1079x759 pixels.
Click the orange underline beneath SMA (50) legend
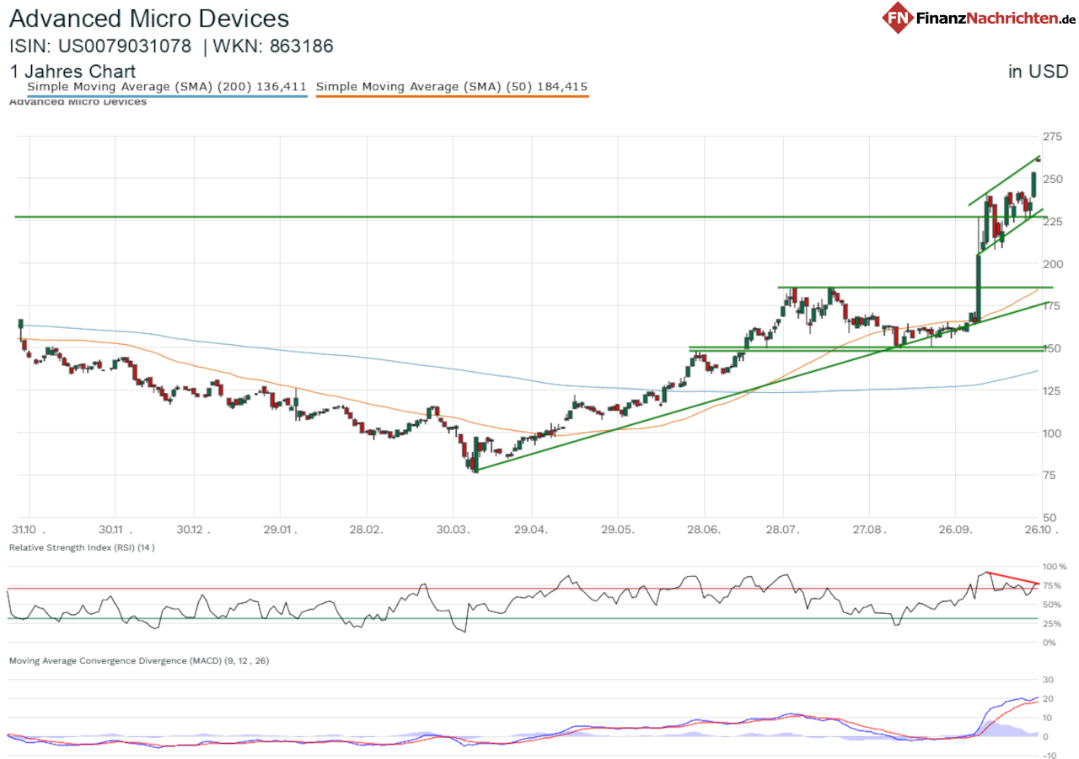point(452,96)
